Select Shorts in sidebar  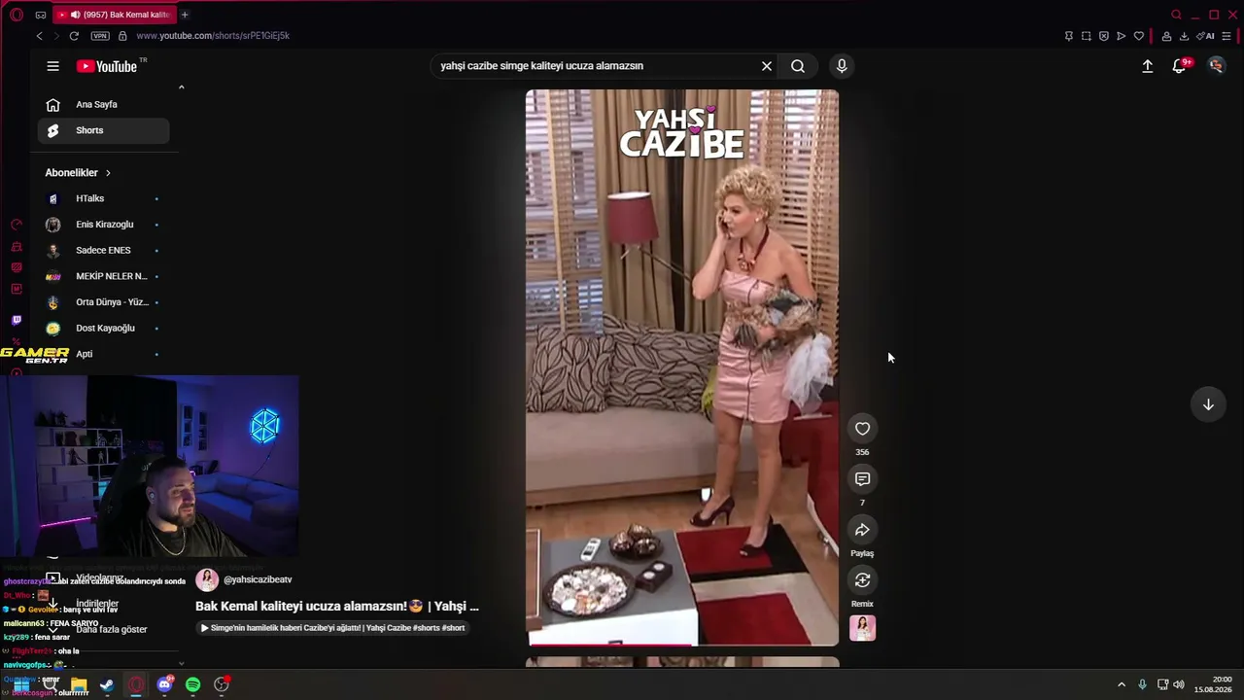click(x=103, y=130)
